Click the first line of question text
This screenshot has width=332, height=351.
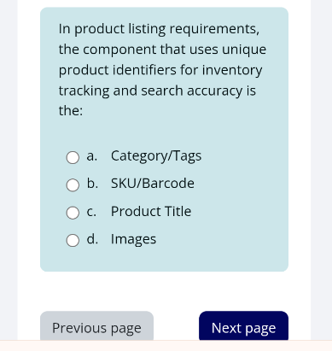click(x=159, y=29)
